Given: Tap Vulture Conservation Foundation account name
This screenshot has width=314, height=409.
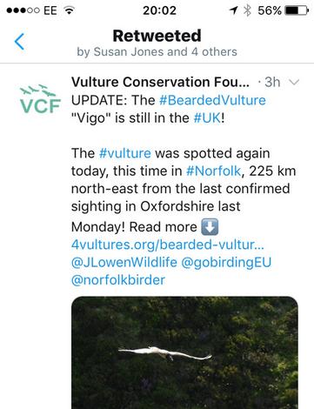Looking at the screenshot, I should [160, 82].
